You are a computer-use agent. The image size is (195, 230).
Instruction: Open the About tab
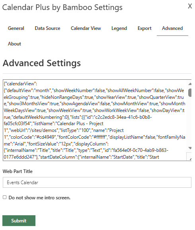pyautogui.click(x=14, y=44)
